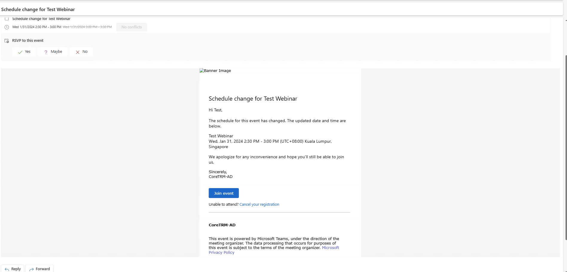Decline the event with the No button

tap(81, 51)
